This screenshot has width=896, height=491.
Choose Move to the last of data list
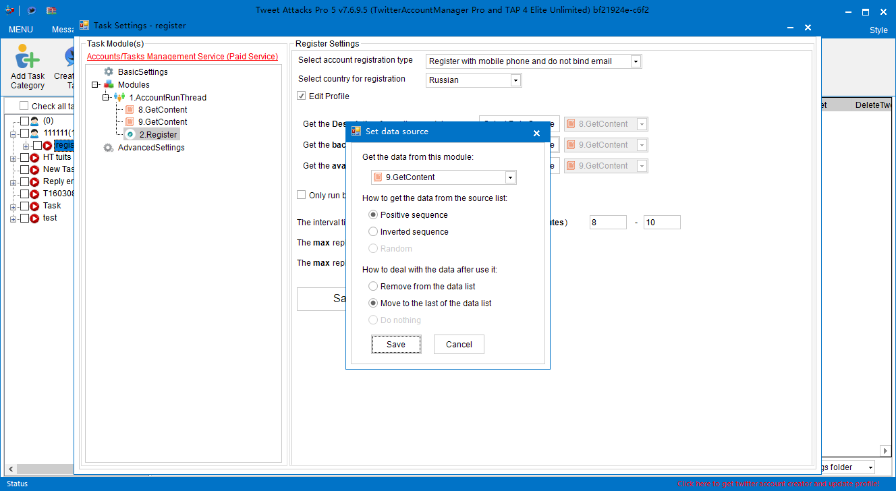coord(373,303)
